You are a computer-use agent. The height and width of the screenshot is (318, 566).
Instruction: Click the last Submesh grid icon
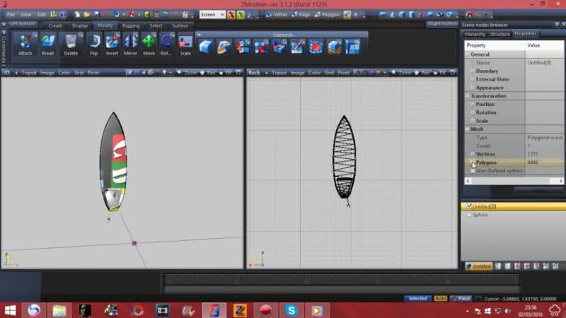352,47
